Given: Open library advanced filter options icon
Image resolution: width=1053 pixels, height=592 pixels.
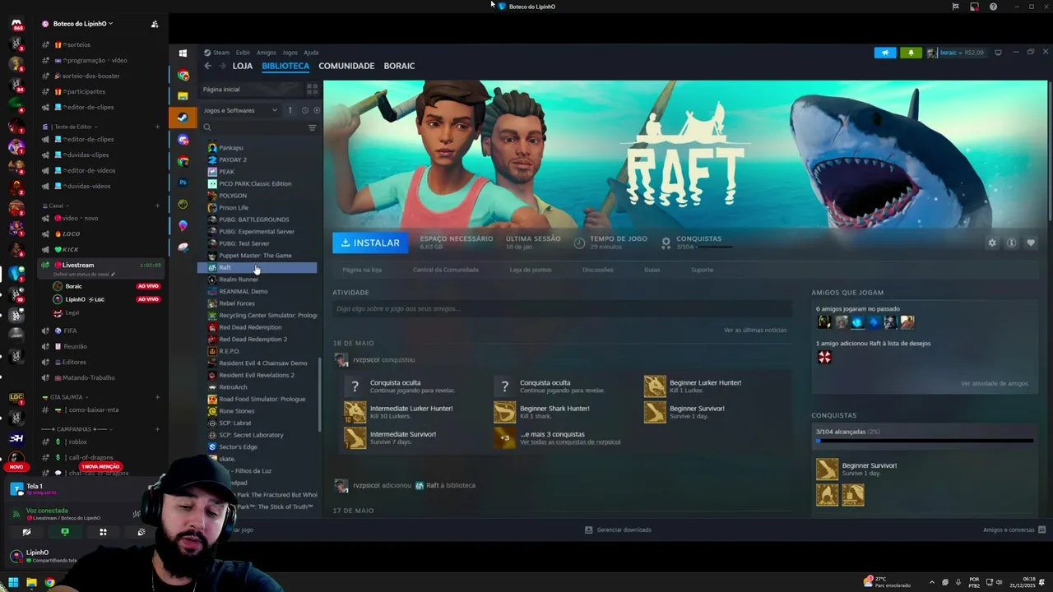Looking at the screenshot, I should click(x=312, y=127).
